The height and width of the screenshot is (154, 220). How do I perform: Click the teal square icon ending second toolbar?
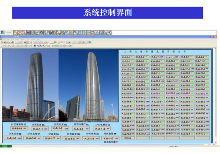tap(90, 42)
